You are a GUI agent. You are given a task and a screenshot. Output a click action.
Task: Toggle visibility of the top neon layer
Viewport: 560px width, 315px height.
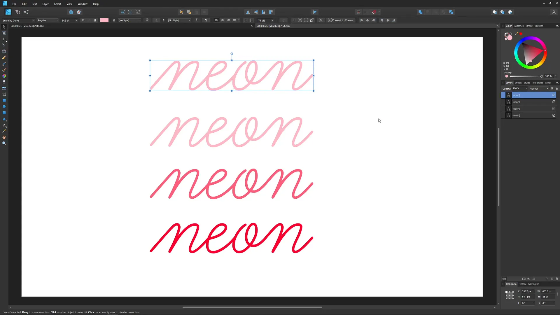554,95
